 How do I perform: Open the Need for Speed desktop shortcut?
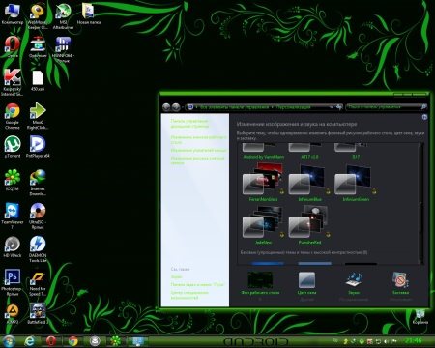click(x=38, y=282)
